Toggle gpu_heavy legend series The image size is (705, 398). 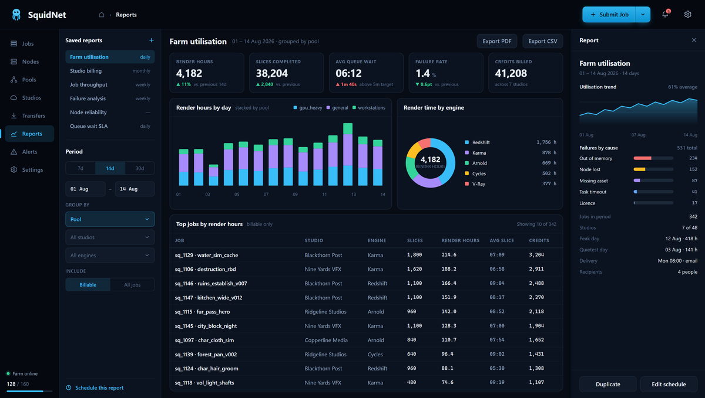(x=308, y=108)
